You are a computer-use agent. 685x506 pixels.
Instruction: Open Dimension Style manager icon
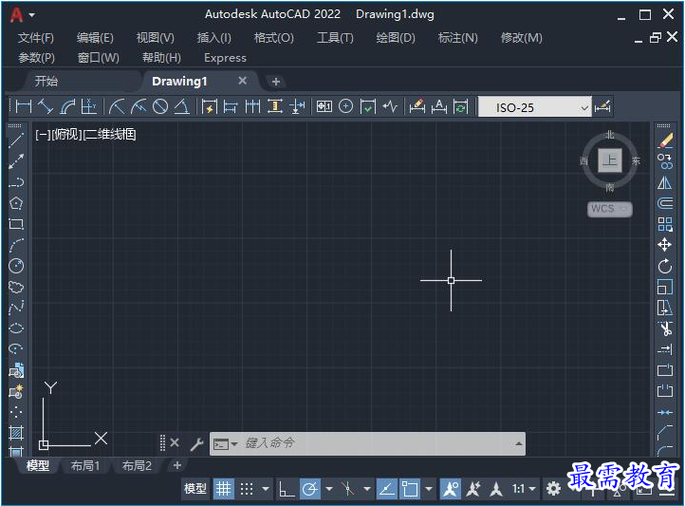coord(602,106)
